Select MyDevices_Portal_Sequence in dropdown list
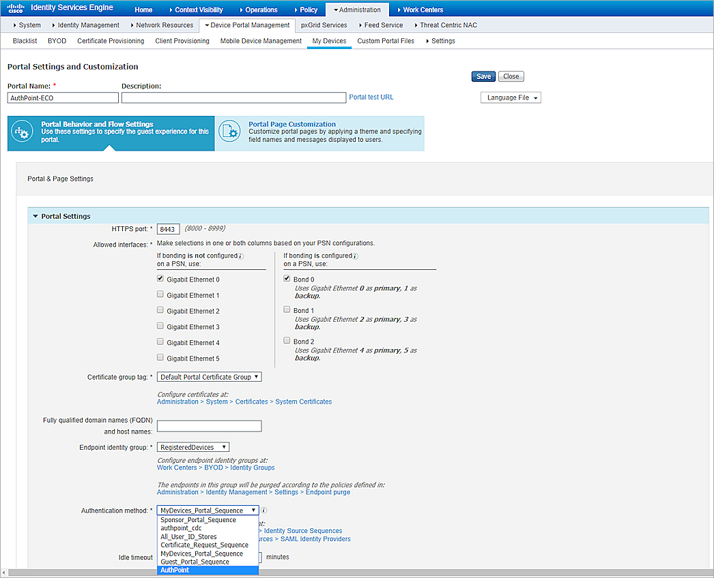The height and width of the screenshot is (578, 714). point(208,553)
